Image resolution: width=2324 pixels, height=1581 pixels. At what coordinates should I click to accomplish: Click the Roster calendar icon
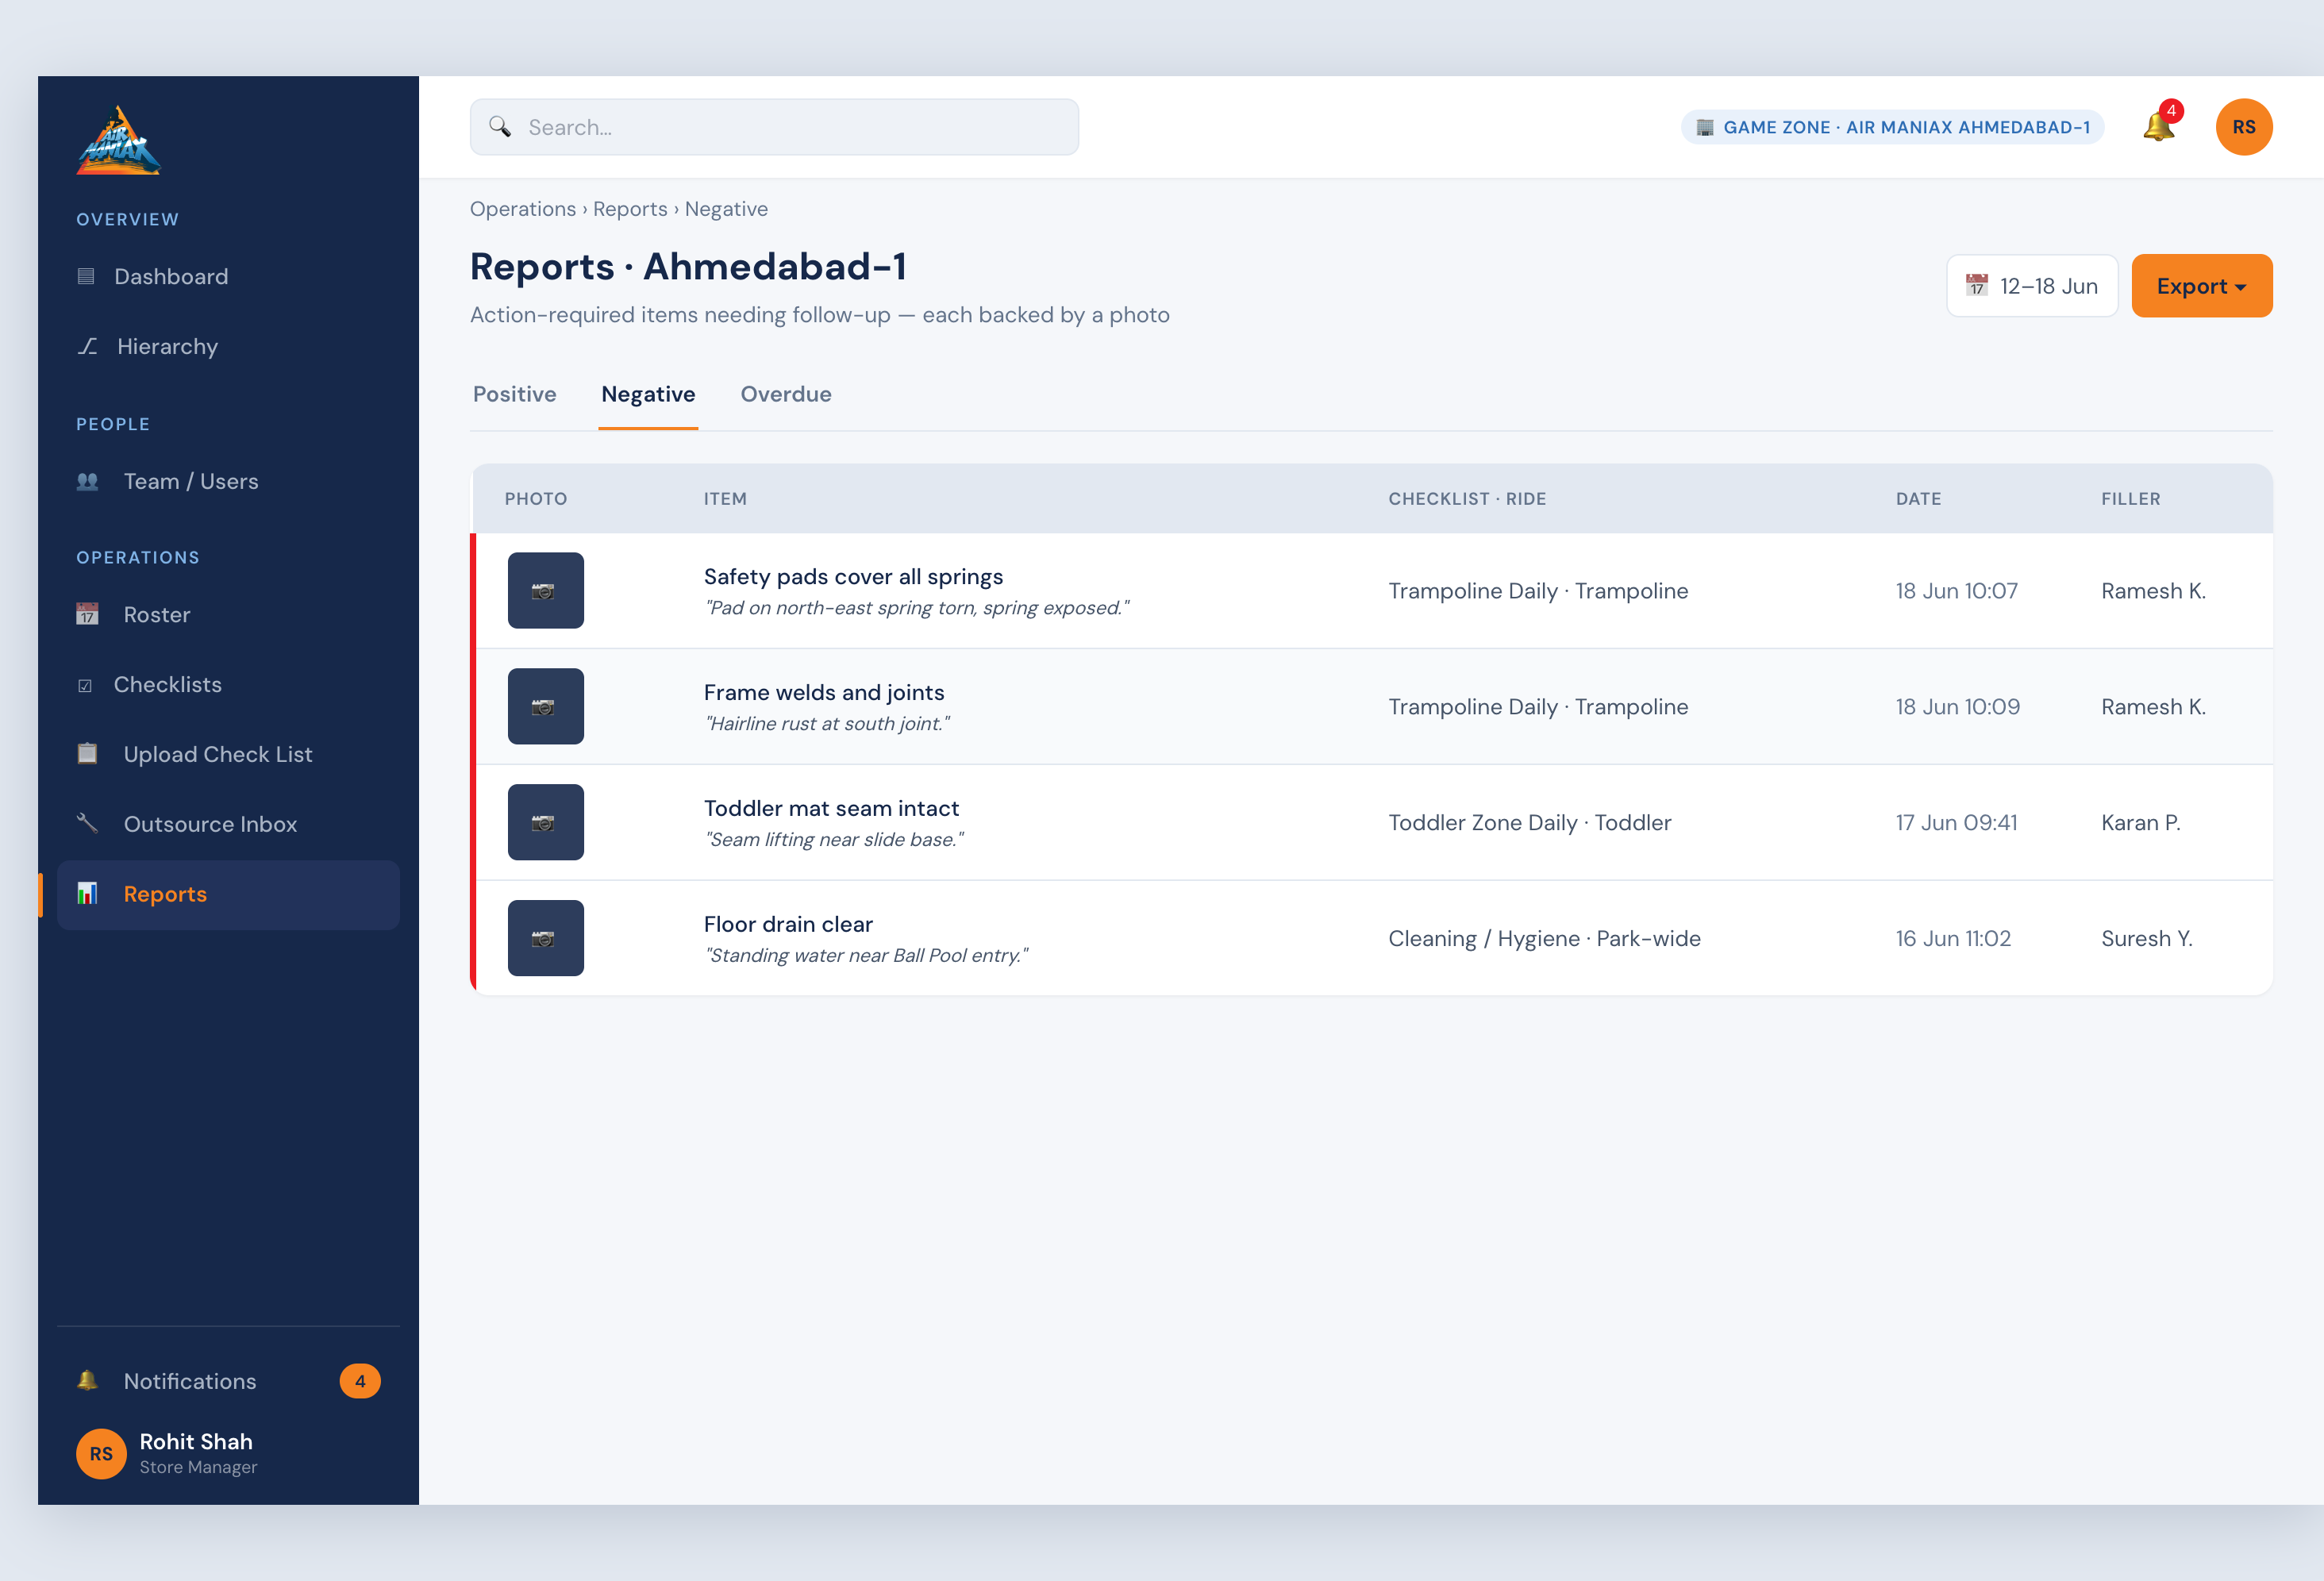[88, 615]
